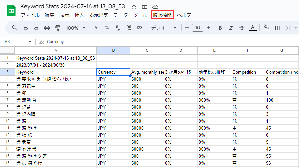
Task: Select row 7 header
Action: pos(7,100)
